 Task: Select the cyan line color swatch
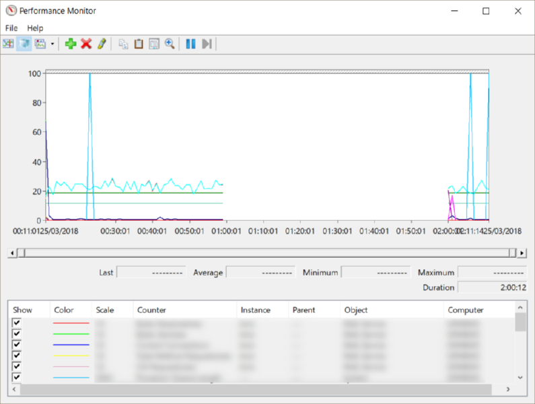(71, 377)
